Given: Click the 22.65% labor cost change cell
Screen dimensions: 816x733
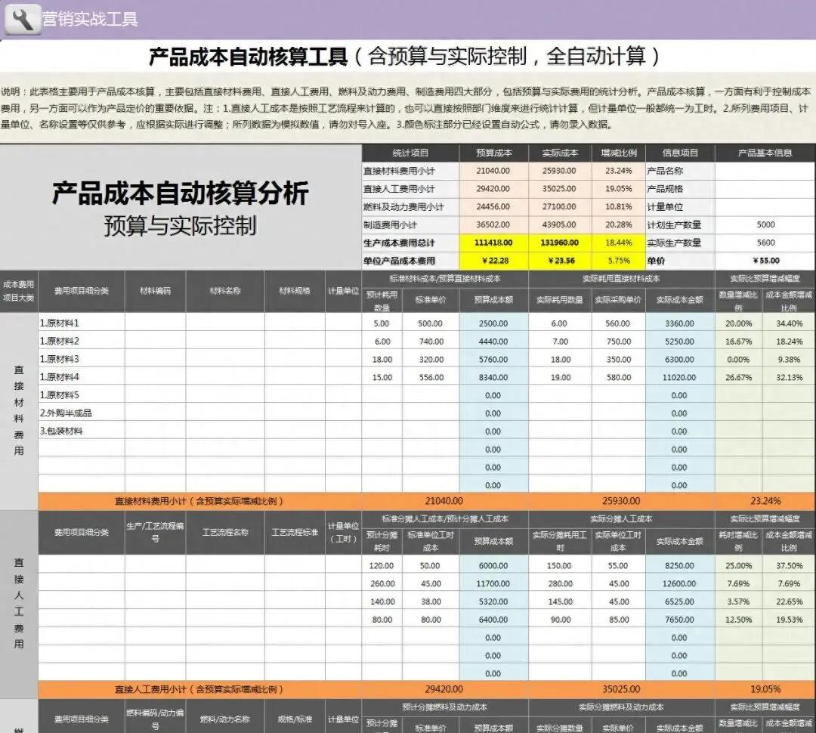Looking at the screenshot, I should pyautogui.click(x=789, y=602).
